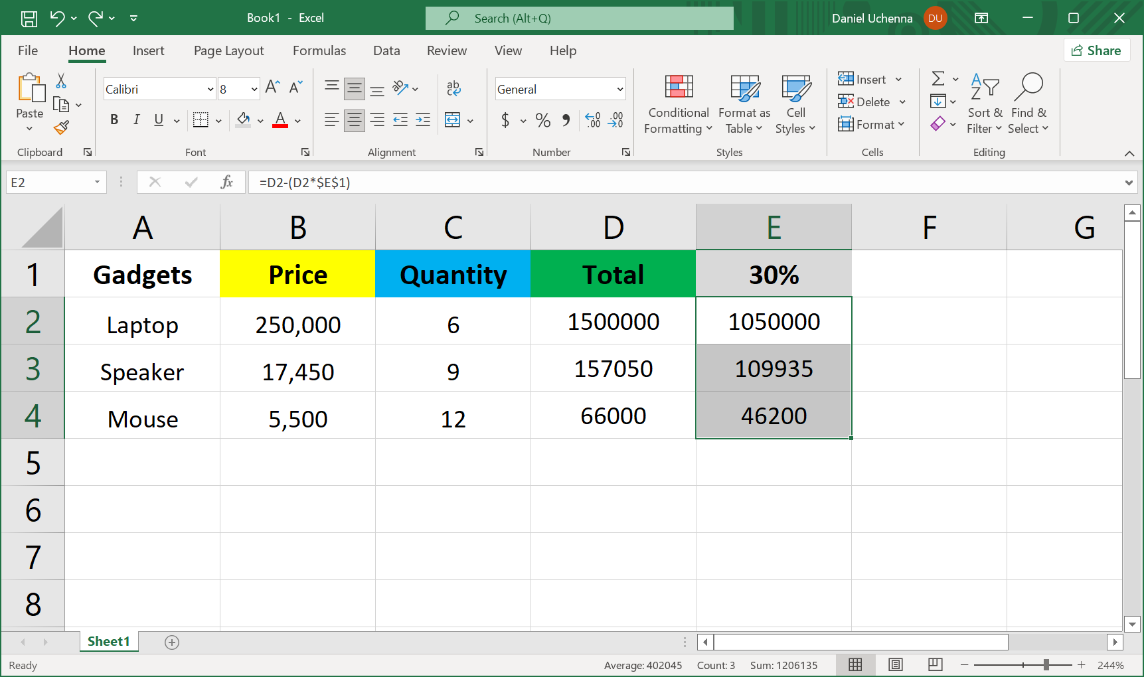Click the new sheet plus button
This screenshot has width=1144, height=677.
(x=172, y=642)
